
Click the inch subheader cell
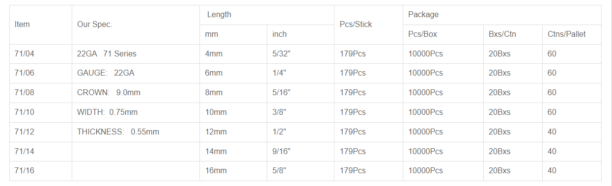[301, 34]
